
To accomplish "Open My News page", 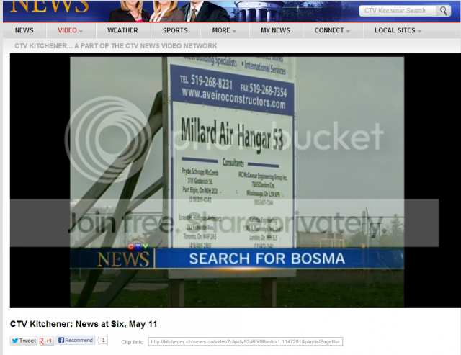I will [275, 31].
